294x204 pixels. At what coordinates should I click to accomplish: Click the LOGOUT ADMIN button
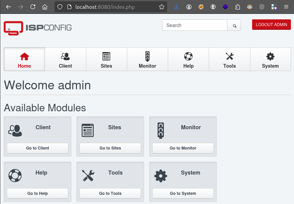tap(271, 24)
